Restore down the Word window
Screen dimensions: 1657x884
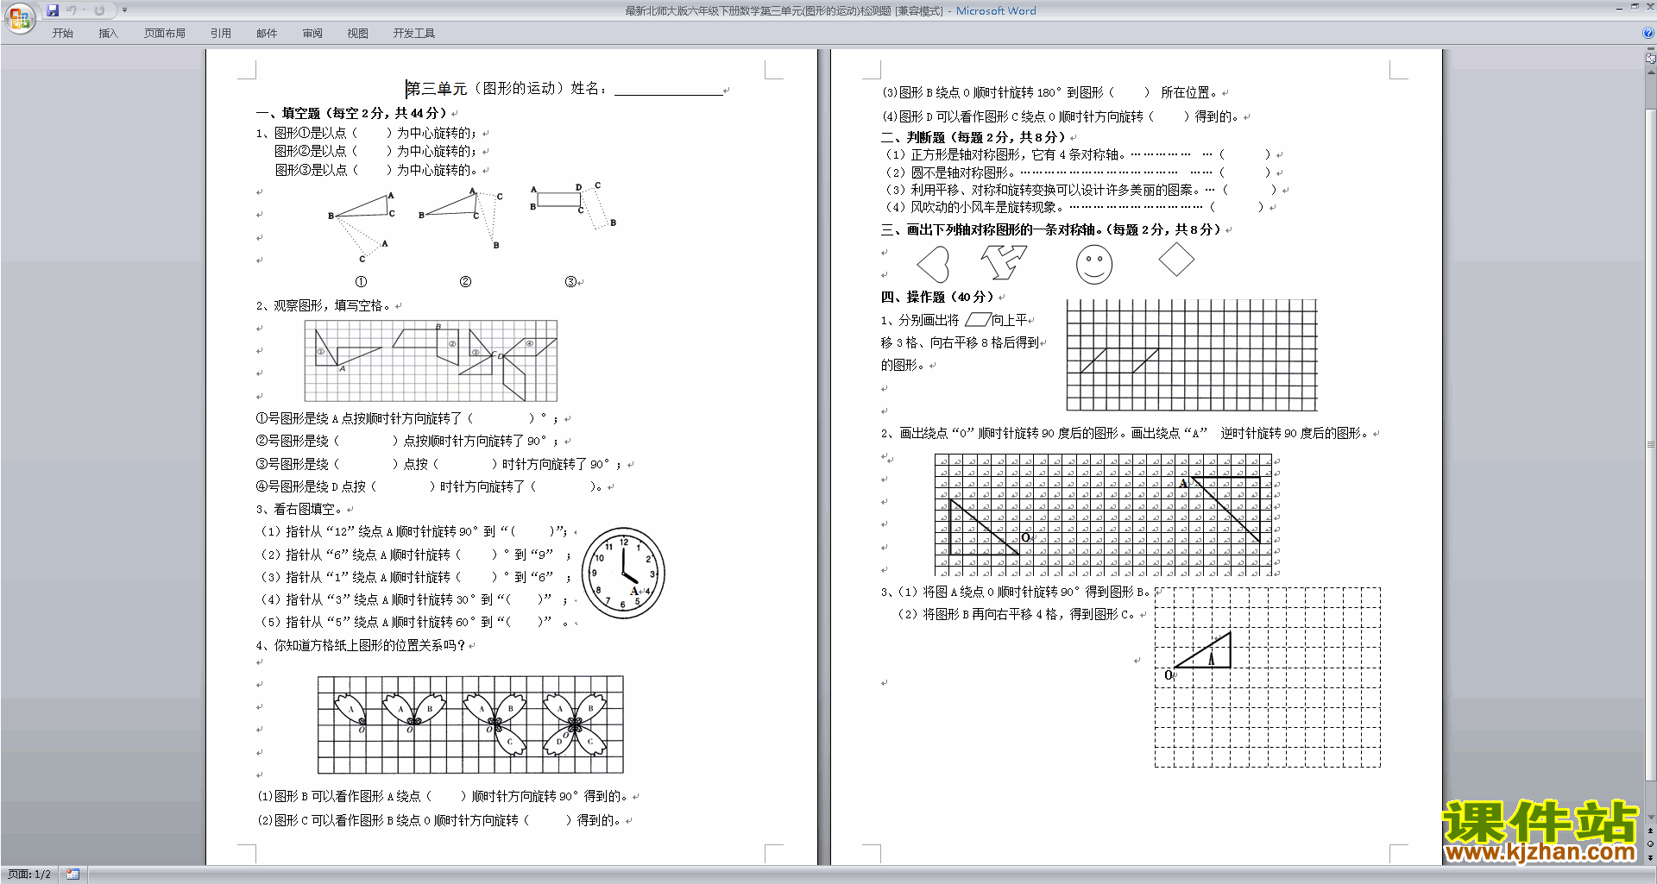[1635, 7]
